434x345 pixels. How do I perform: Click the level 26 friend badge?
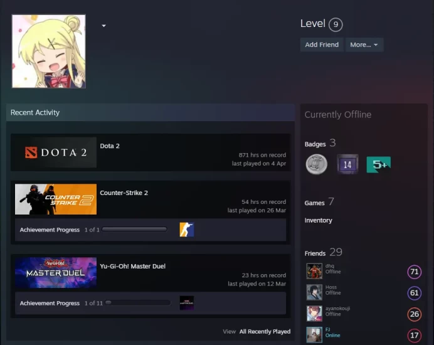click(x=415, y=314)
